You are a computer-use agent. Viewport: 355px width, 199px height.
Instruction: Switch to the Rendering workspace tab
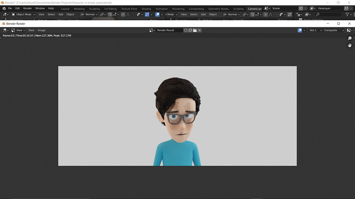(x=178, y=9)
